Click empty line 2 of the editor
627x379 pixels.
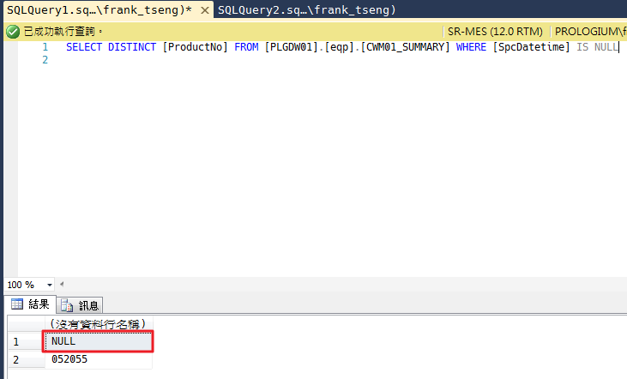(x=257, y=62)
